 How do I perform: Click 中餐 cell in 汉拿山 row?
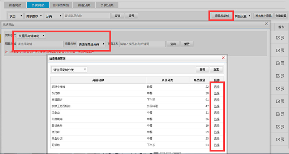[x=150, y=113]
